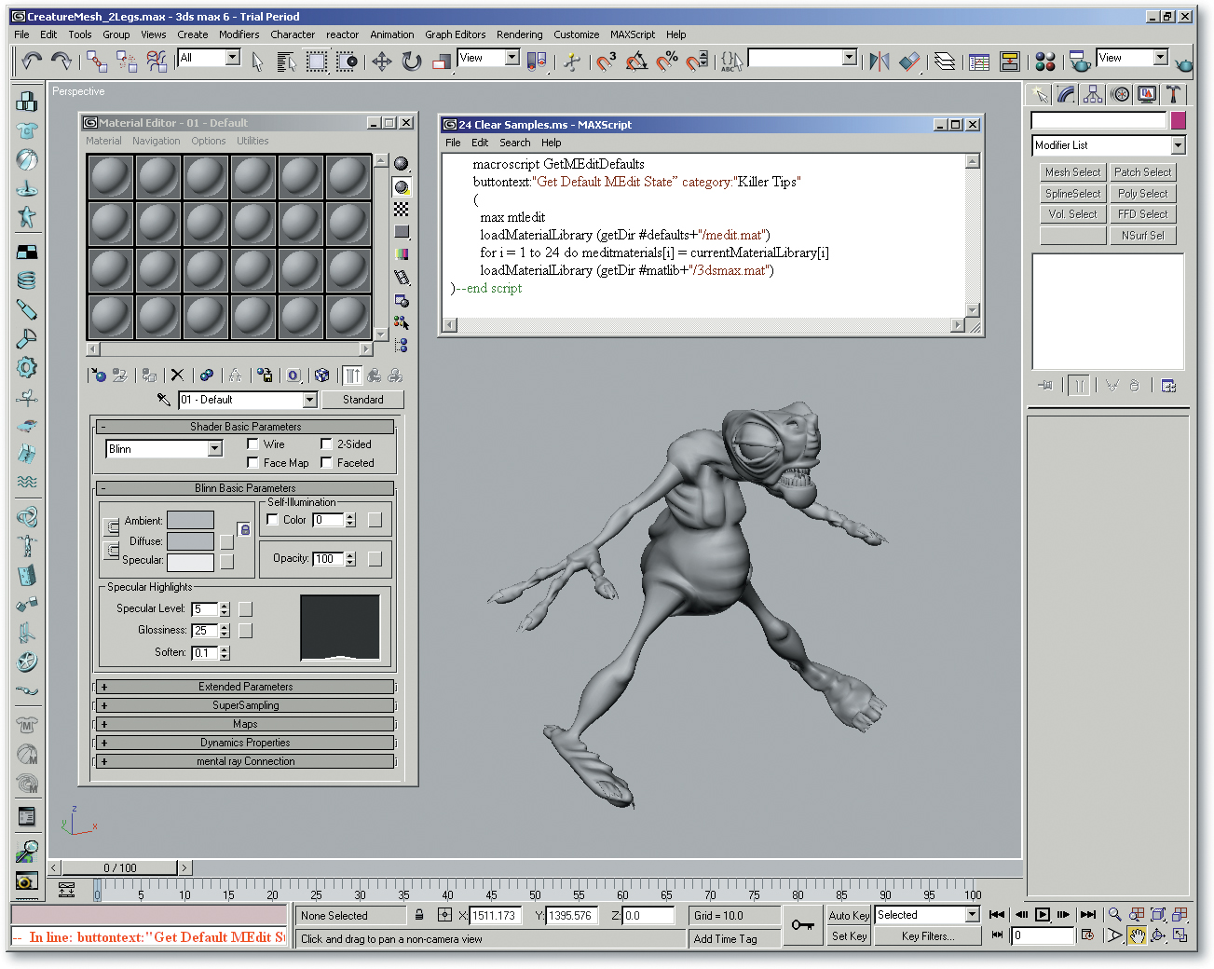Open Utilities menu in Material Editor
Image resolution: width=1214 pixels, height=969 pixels.
click(252, 141)
